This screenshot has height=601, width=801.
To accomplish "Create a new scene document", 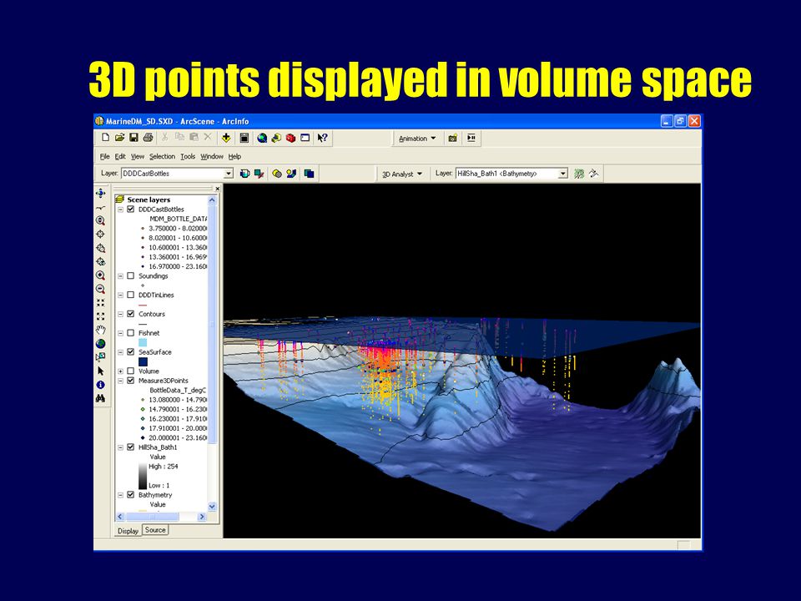I will [105, 138].
